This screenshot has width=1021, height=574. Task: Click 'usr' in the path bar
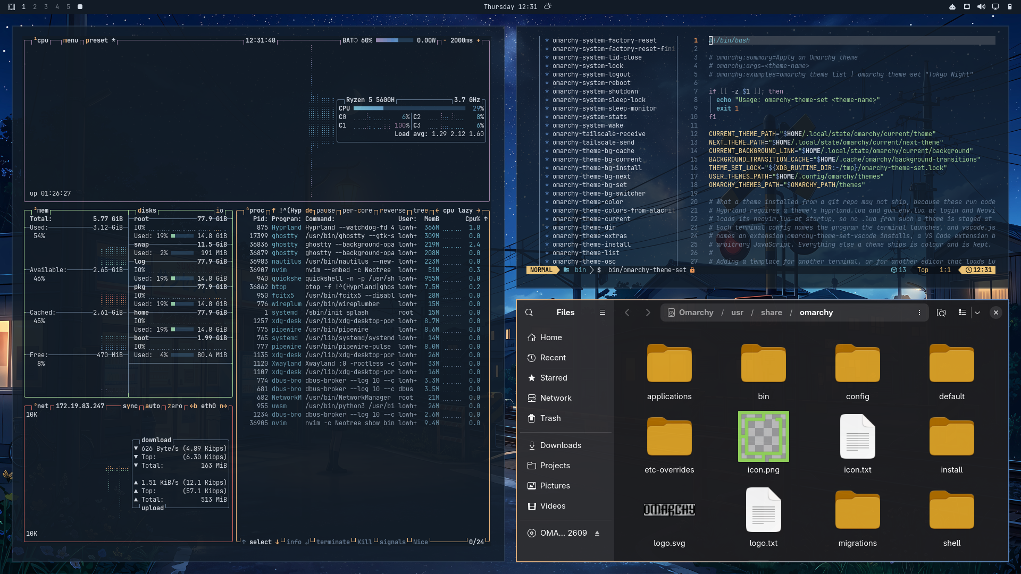pos(737,313)
